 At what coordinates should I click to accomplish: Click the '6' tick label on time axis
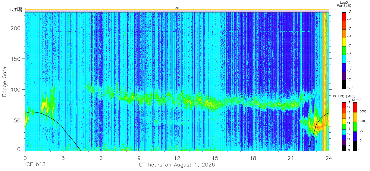pos(101,158)
